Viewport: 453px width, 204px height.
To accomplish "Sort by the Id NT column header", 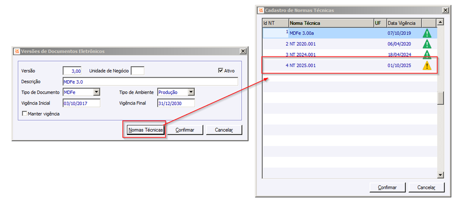I will 276,23.
